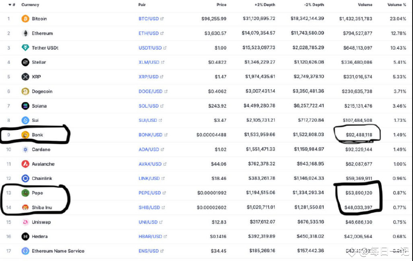Click the XLM/USD pair link
This screenshot has width=413, height=261.
tap(148, 62)
